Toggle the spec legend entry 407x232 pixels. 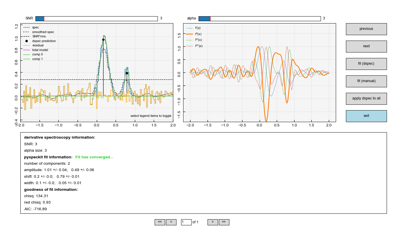(31, 27)
